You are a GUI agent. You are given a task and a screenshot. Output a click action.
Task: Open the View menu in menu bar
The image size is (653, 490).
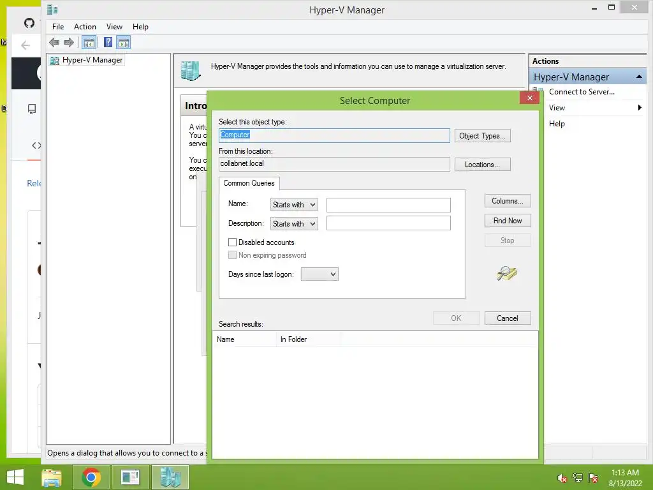(x=114, y=27)
